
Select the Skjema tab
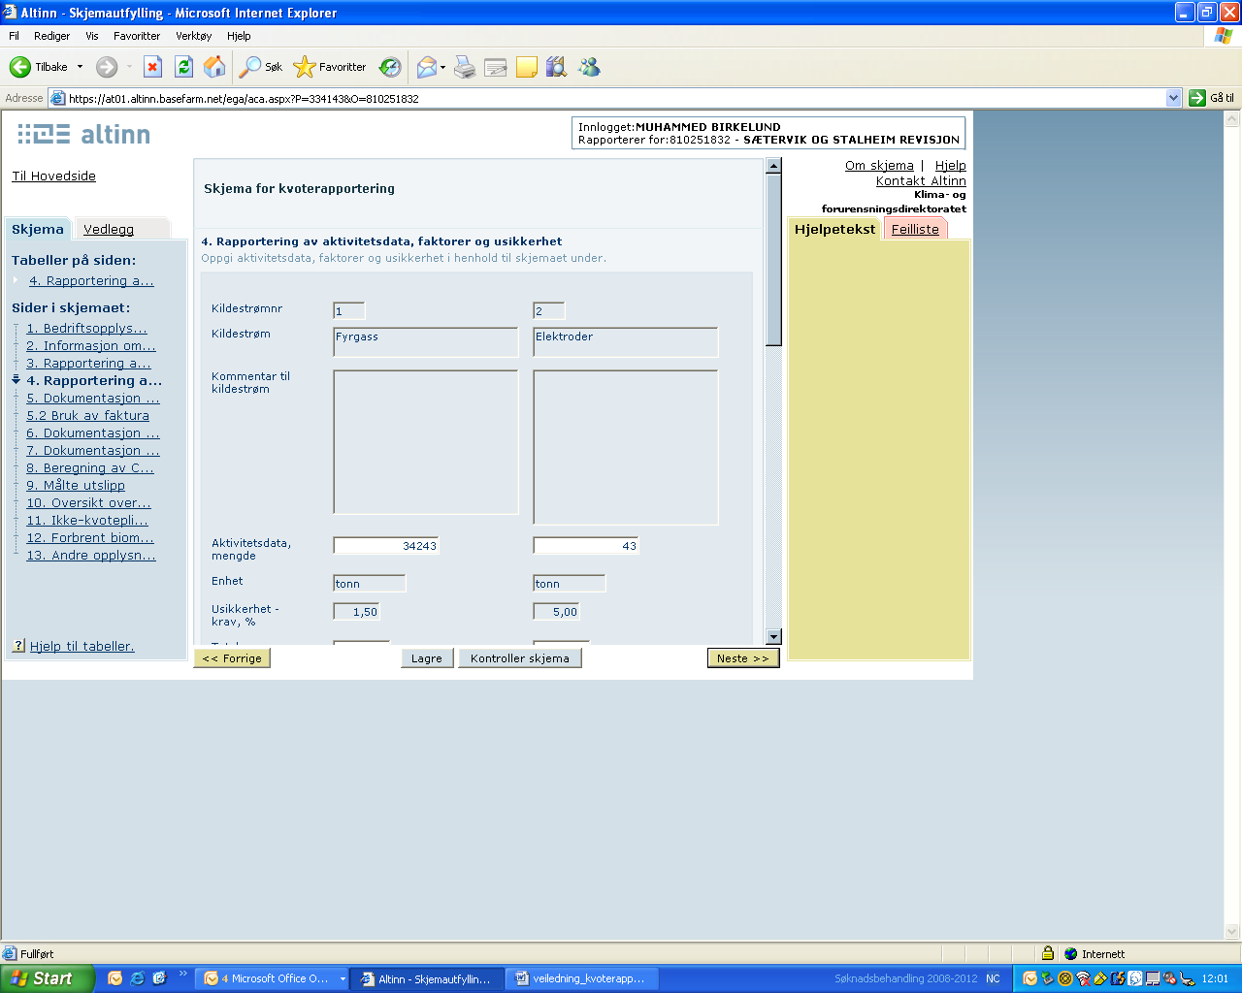38,229
